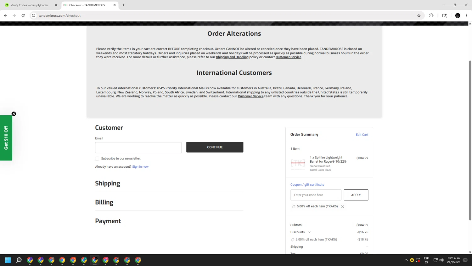The height and width of the screenshot is (266, 472).
Task: Click the Payment section heading
Action: pos(108,221)
